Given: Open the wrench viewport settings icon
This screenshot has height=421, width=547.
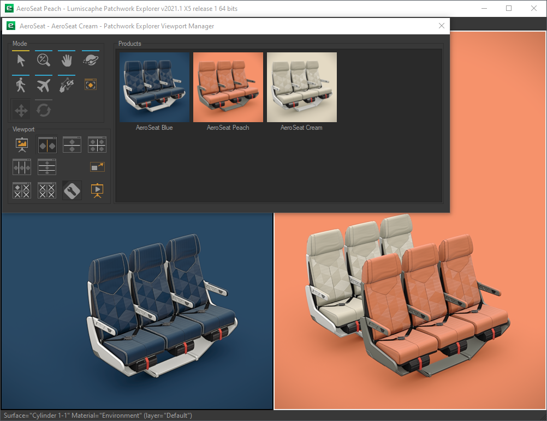Looking at the screenshot, I should tap(72, 190).
